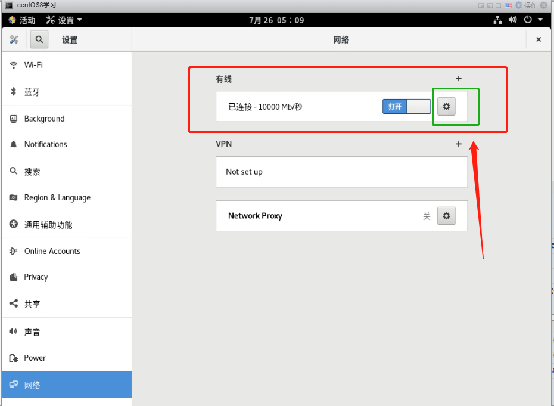Open the 搜索 settings panel

pos(67,172)
